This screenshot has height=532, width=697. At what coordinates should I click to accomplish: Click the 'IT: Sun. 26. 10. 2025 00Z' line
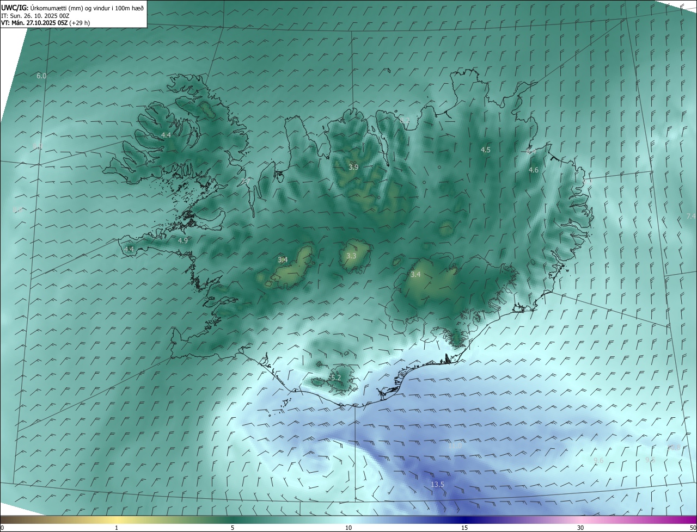[x=35, y=16]
